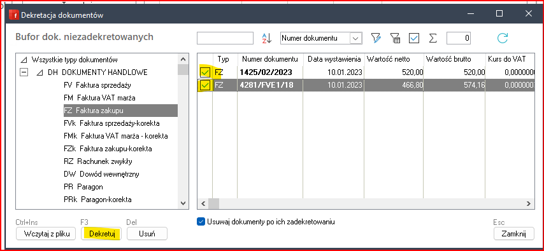Click the filter table funnel icon

tap(395, 38)
